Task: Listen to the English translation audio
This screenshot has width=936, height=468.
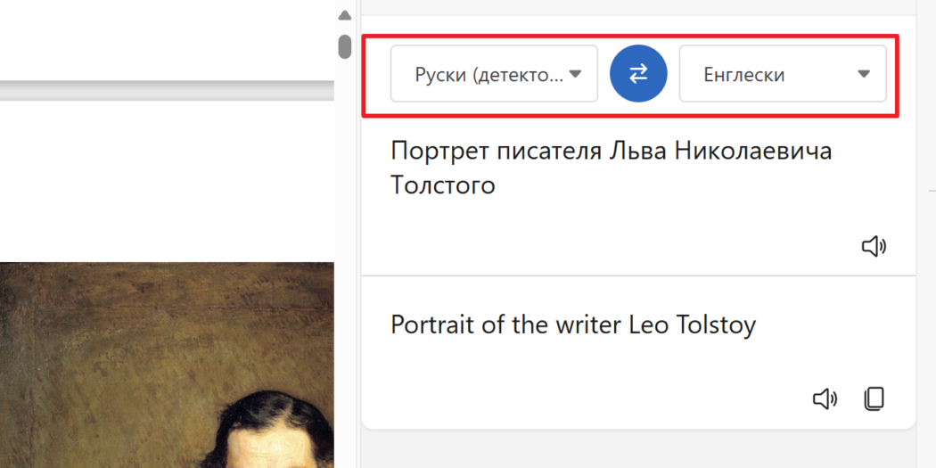Action: tap(825, 398)
